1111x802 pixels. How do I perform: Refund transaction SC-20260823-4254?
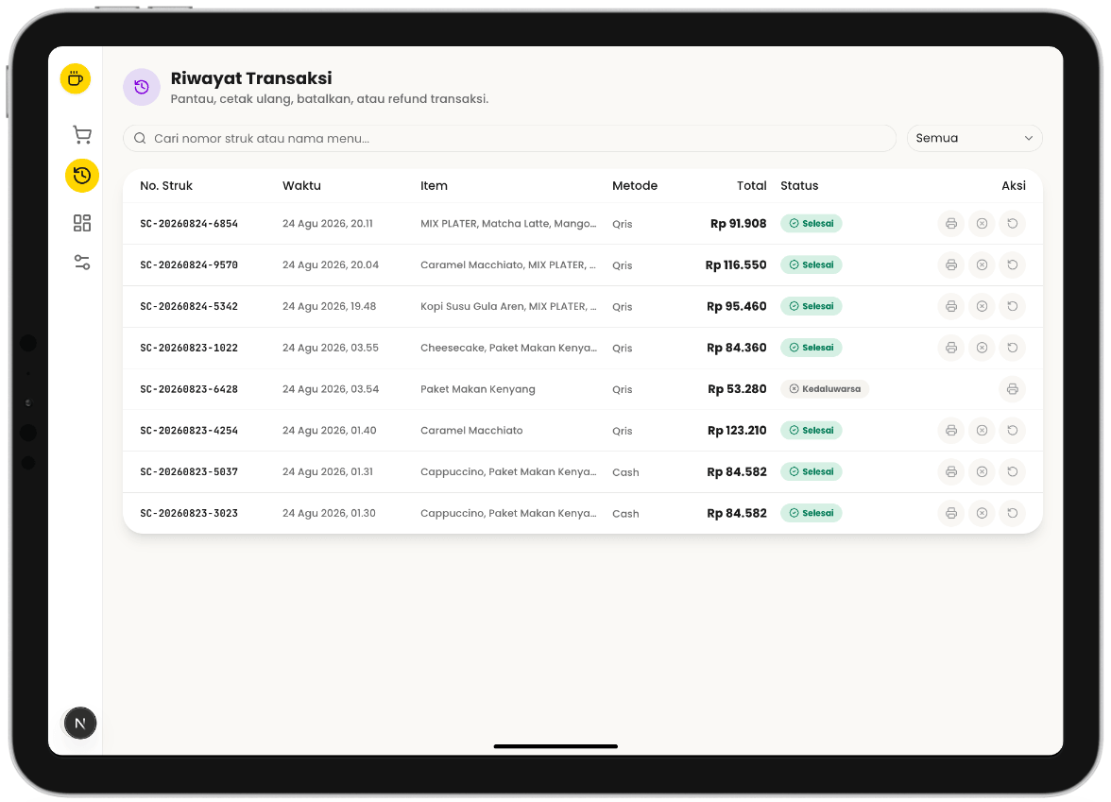click(x=1013, y=431)
